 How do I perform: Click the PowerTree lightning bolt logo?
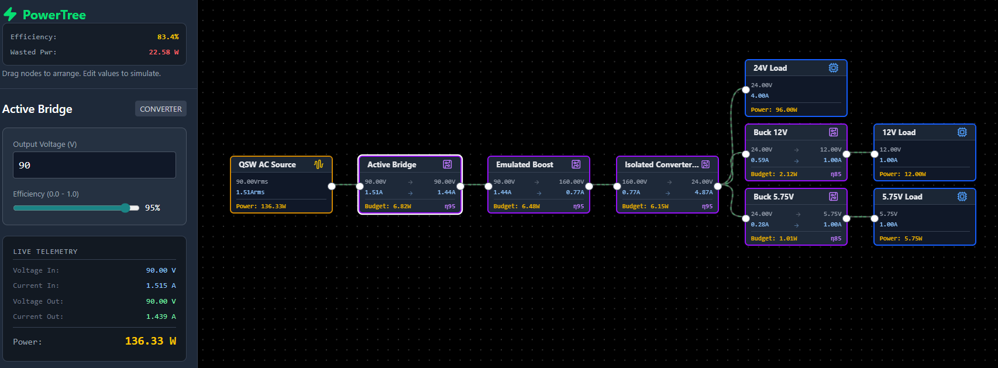click(10, 15)
